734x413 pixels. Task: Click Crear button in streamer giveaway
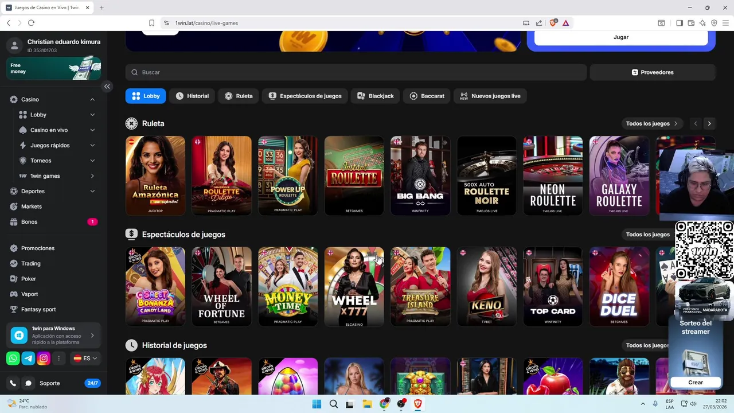696,383
